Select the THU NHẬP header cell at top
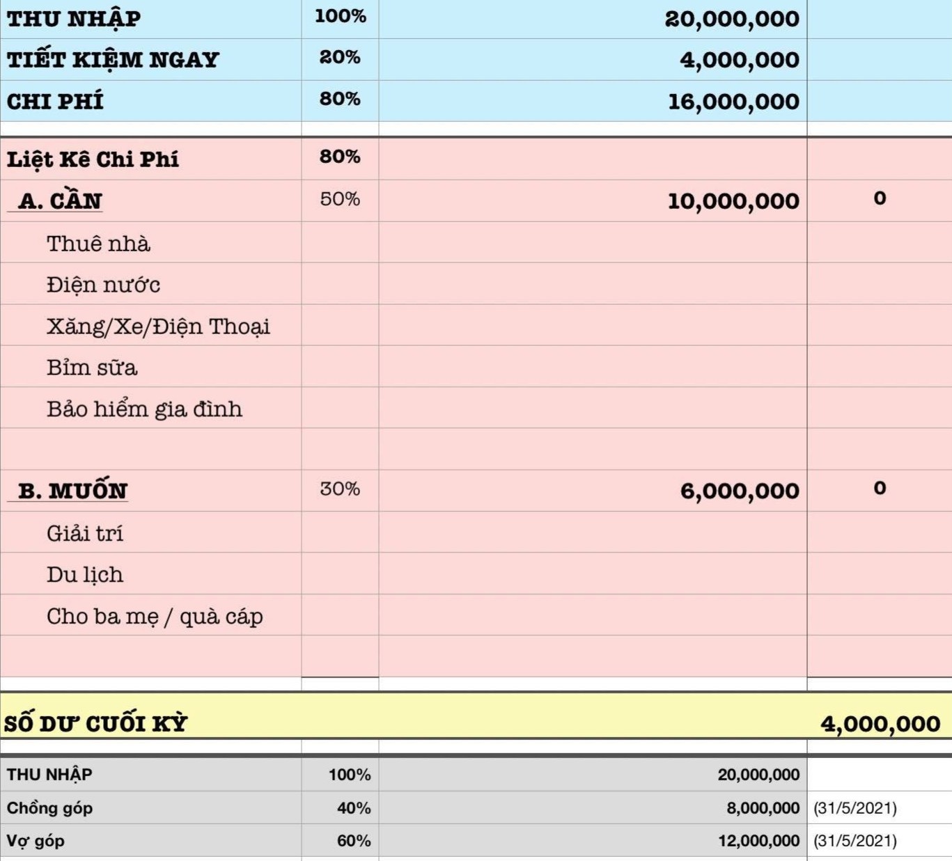The image size is (952, 861). click(x=74, y=19)
